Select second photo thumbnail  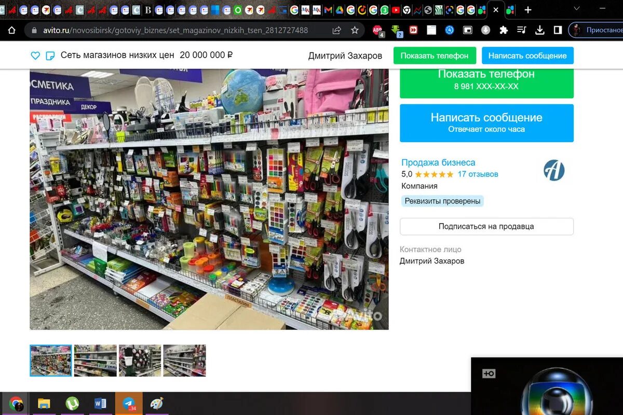(96, 361)
